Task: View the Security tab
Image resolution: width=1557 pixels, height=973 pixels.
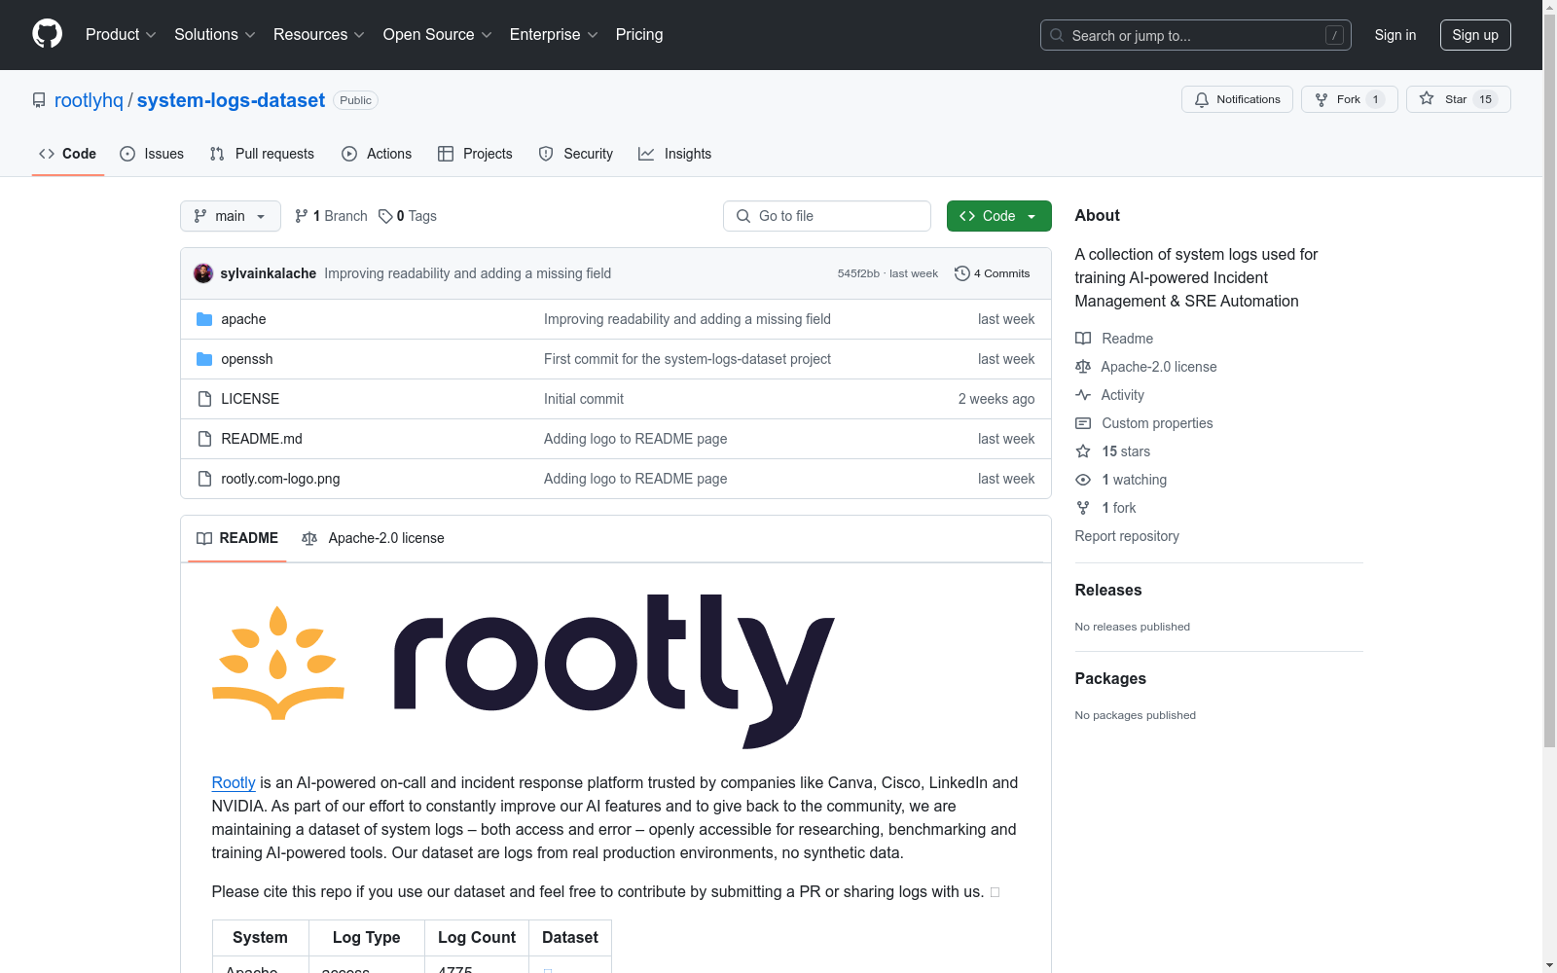Action: [x=576, y=154]
